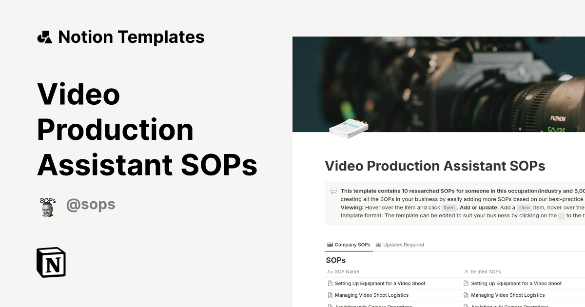This screenshot has height=307, width=585.
Task: Click the arrow icon on Related SOPs column
Action: coord(466,271)
